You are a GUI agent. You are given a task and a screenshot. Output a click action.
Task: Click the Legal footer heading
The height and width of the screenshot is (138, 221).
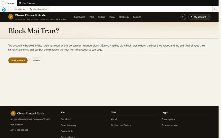click(x=165, y=112)
